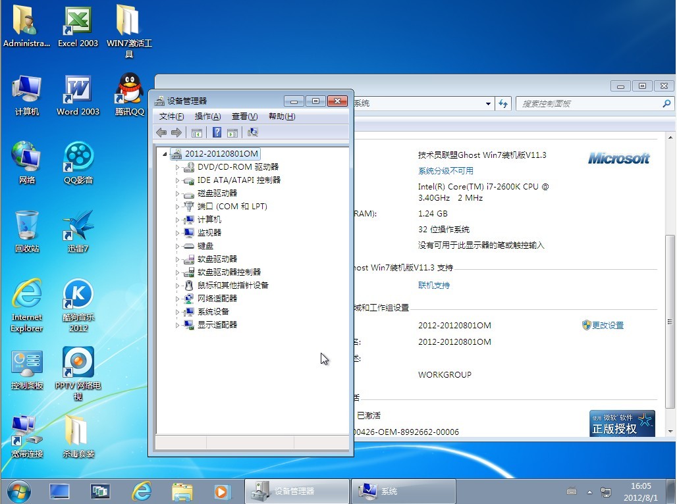Select the 鼠标和其他指针设备 category
This screenshot has height=504, width=677.
232,285
